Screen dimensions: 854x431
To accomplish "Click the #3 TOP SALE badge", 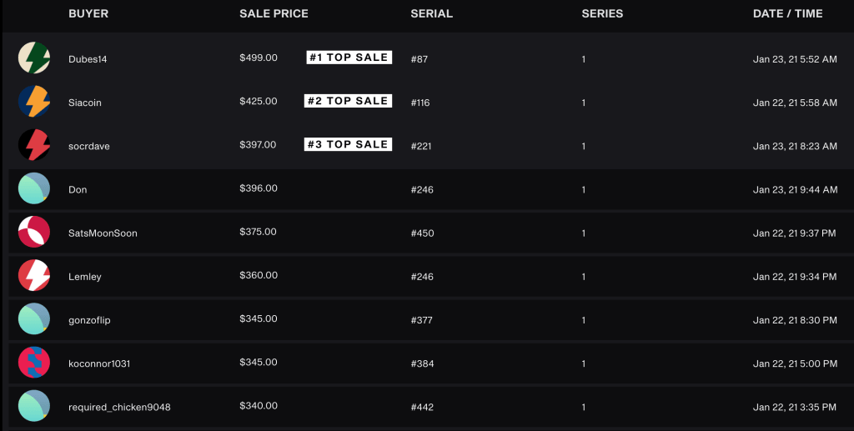I will [x=348, y=144].
